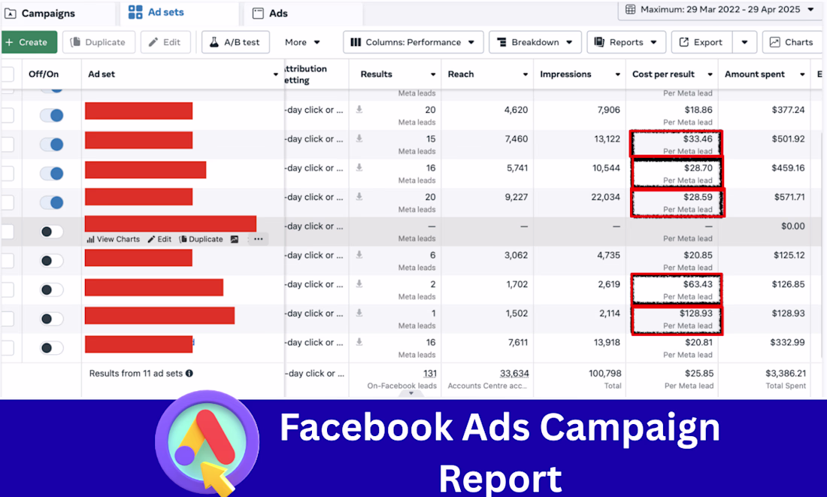This screenshot has height=497, width=827.
Task: Toggle off the ad set with $501.92 spent
Action: pos(52,144)
